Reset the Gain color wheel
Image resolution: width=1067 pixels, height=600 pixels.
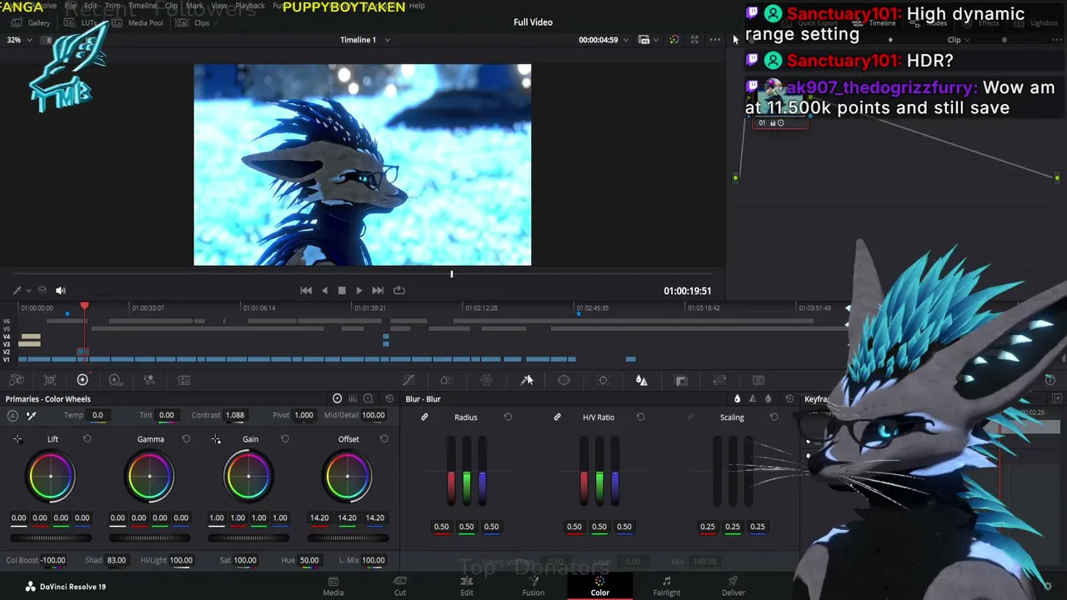coord(285,439)
